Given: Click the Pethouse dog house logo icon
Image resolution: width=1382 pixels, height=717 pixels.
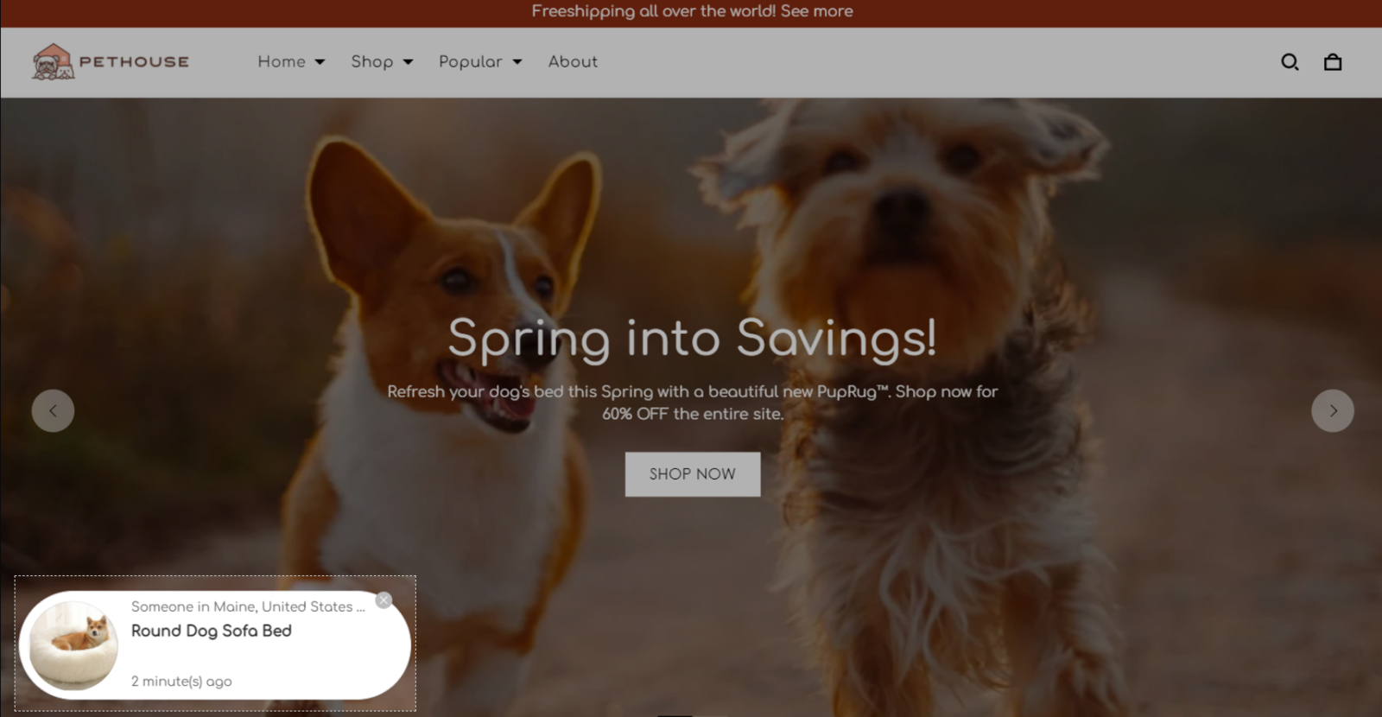Looking at the screenshot, I should tap(54, 62).
